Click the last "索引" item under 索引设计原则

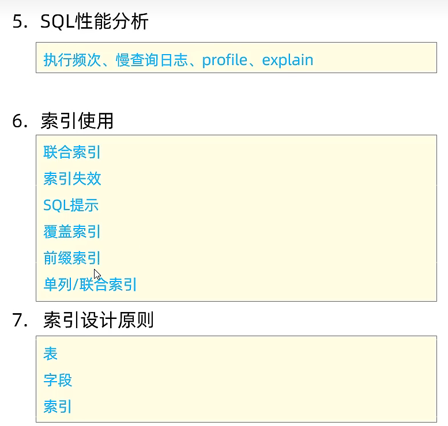(58, 406)
